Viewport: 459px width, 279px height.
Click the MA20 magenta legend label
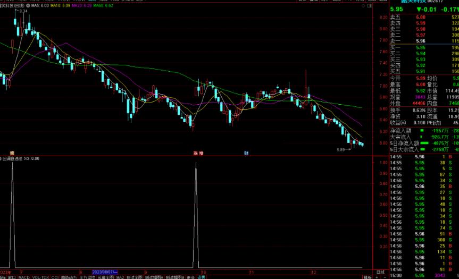(82, 5)
